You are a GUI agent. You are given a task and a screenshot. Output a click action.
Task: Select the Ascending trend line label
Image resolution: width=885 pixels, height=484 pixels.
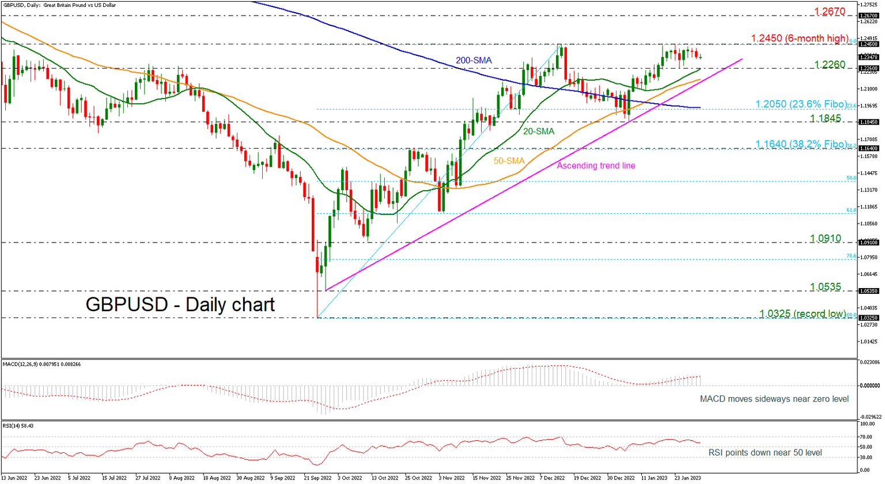coord(596,165)
